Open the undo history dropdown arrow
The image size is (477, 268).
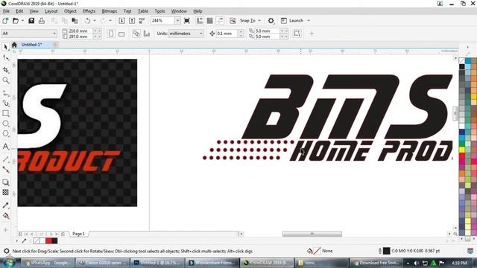tap(95, 21)
